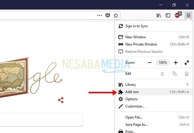Open page actions three-dot menu
This screenshot has height=133, width=194.
coord(100,15)
